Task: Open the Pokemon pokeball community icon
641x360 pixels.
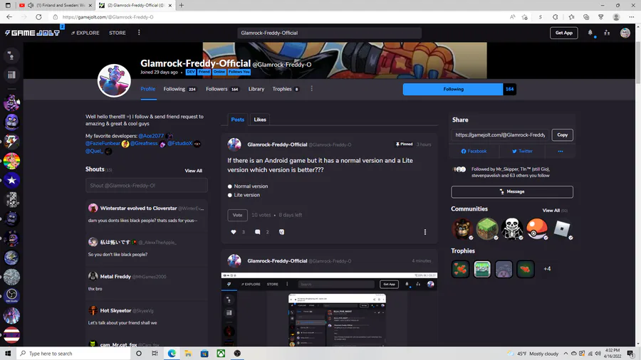Action: (x=537, y=228)
